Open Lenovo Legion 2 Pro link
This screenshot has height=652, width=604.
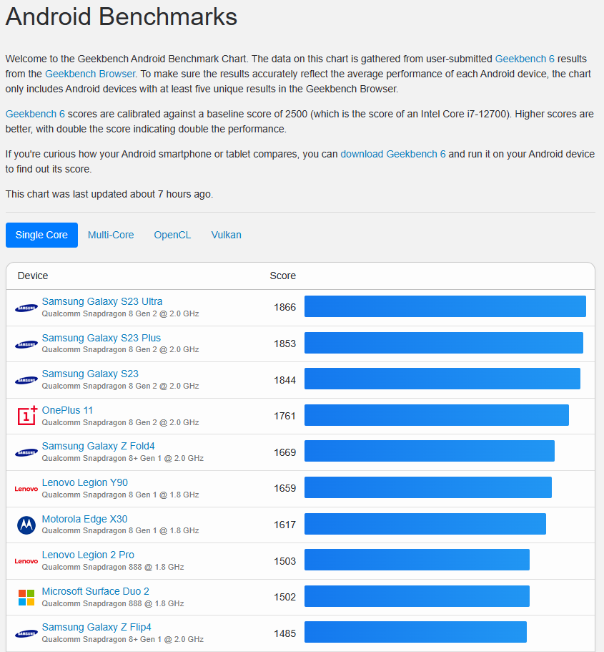pyautogui.click(x=88, y=555)
